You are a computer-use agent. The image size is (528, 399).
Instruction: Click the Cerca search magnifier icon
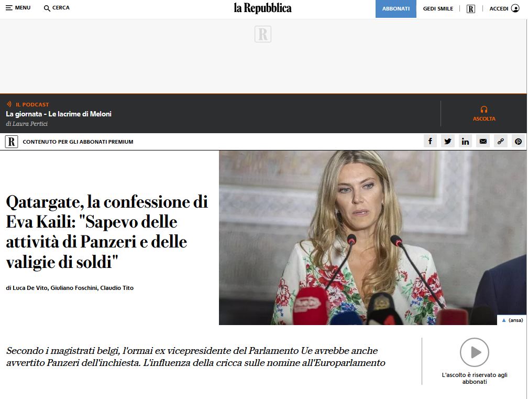pos(47,8)
